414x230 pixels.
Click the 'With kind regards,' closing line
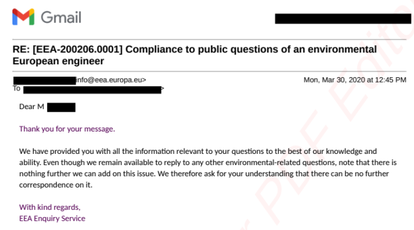tap(50, 208)
